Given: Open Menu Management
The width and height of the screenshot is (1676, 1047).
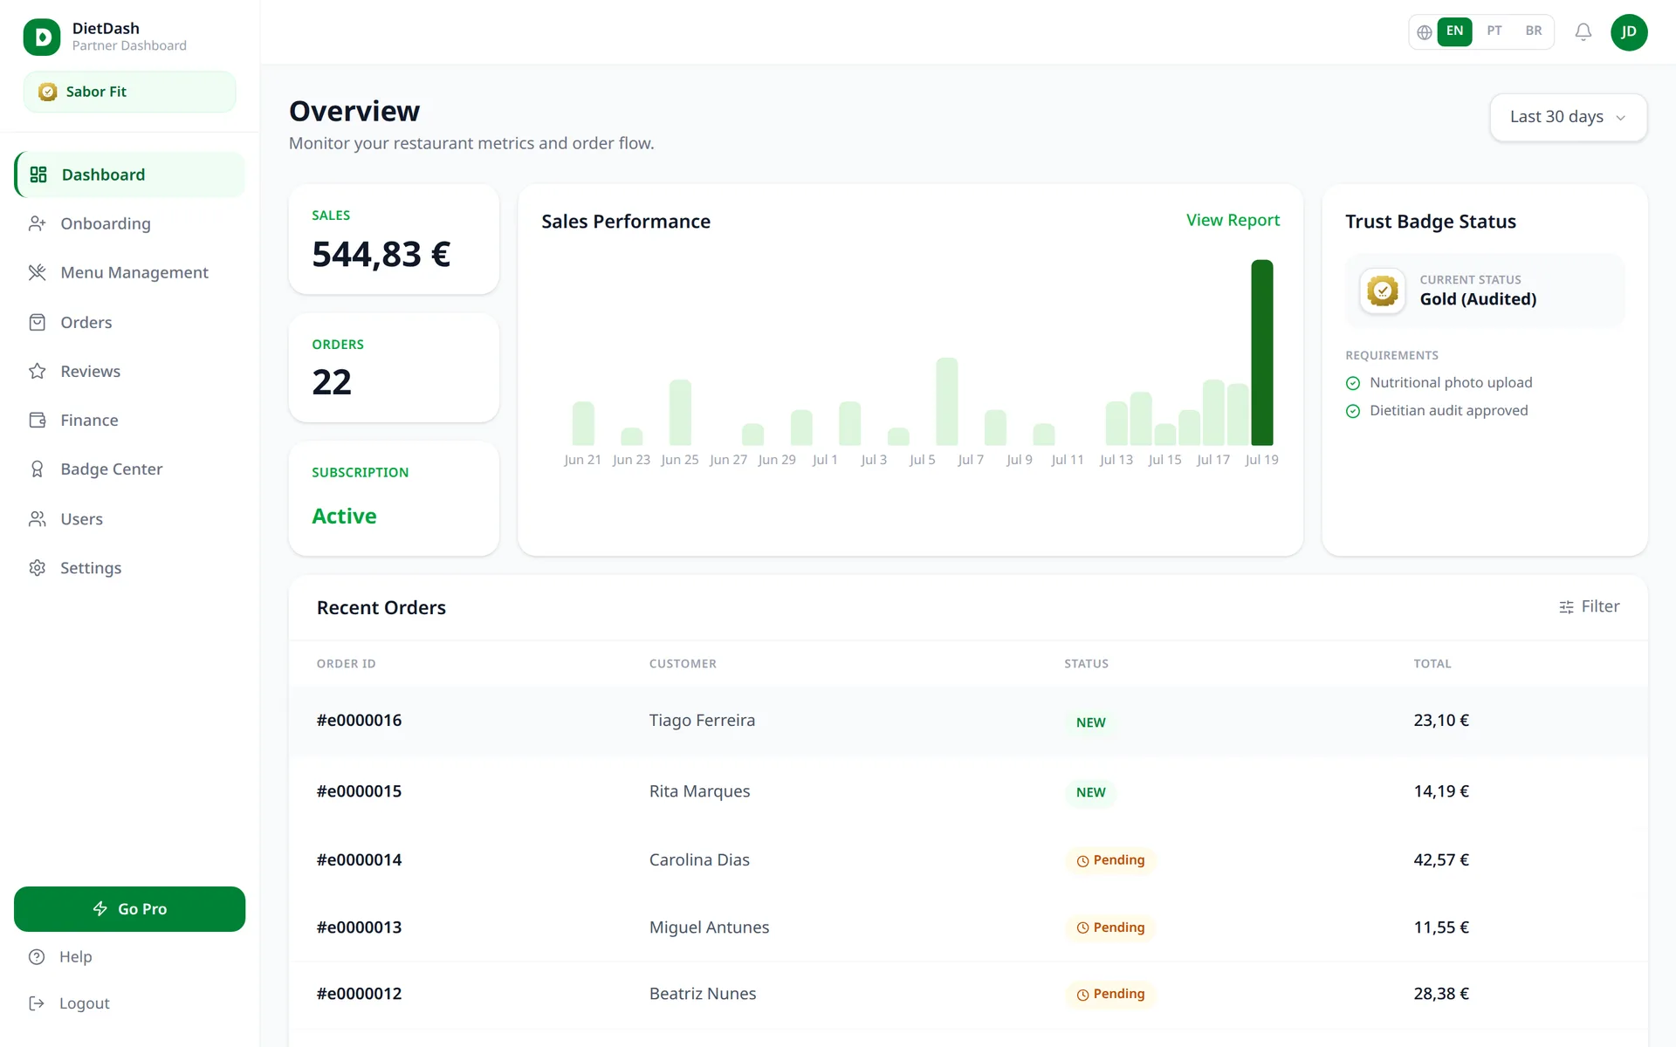Looking at the screenshot, I should [x=129, y=272].
